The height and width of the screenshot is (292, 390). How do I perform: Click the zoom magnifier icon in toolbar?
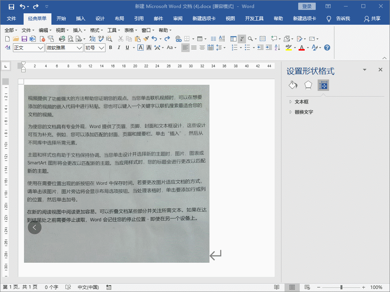pos(250,39)
